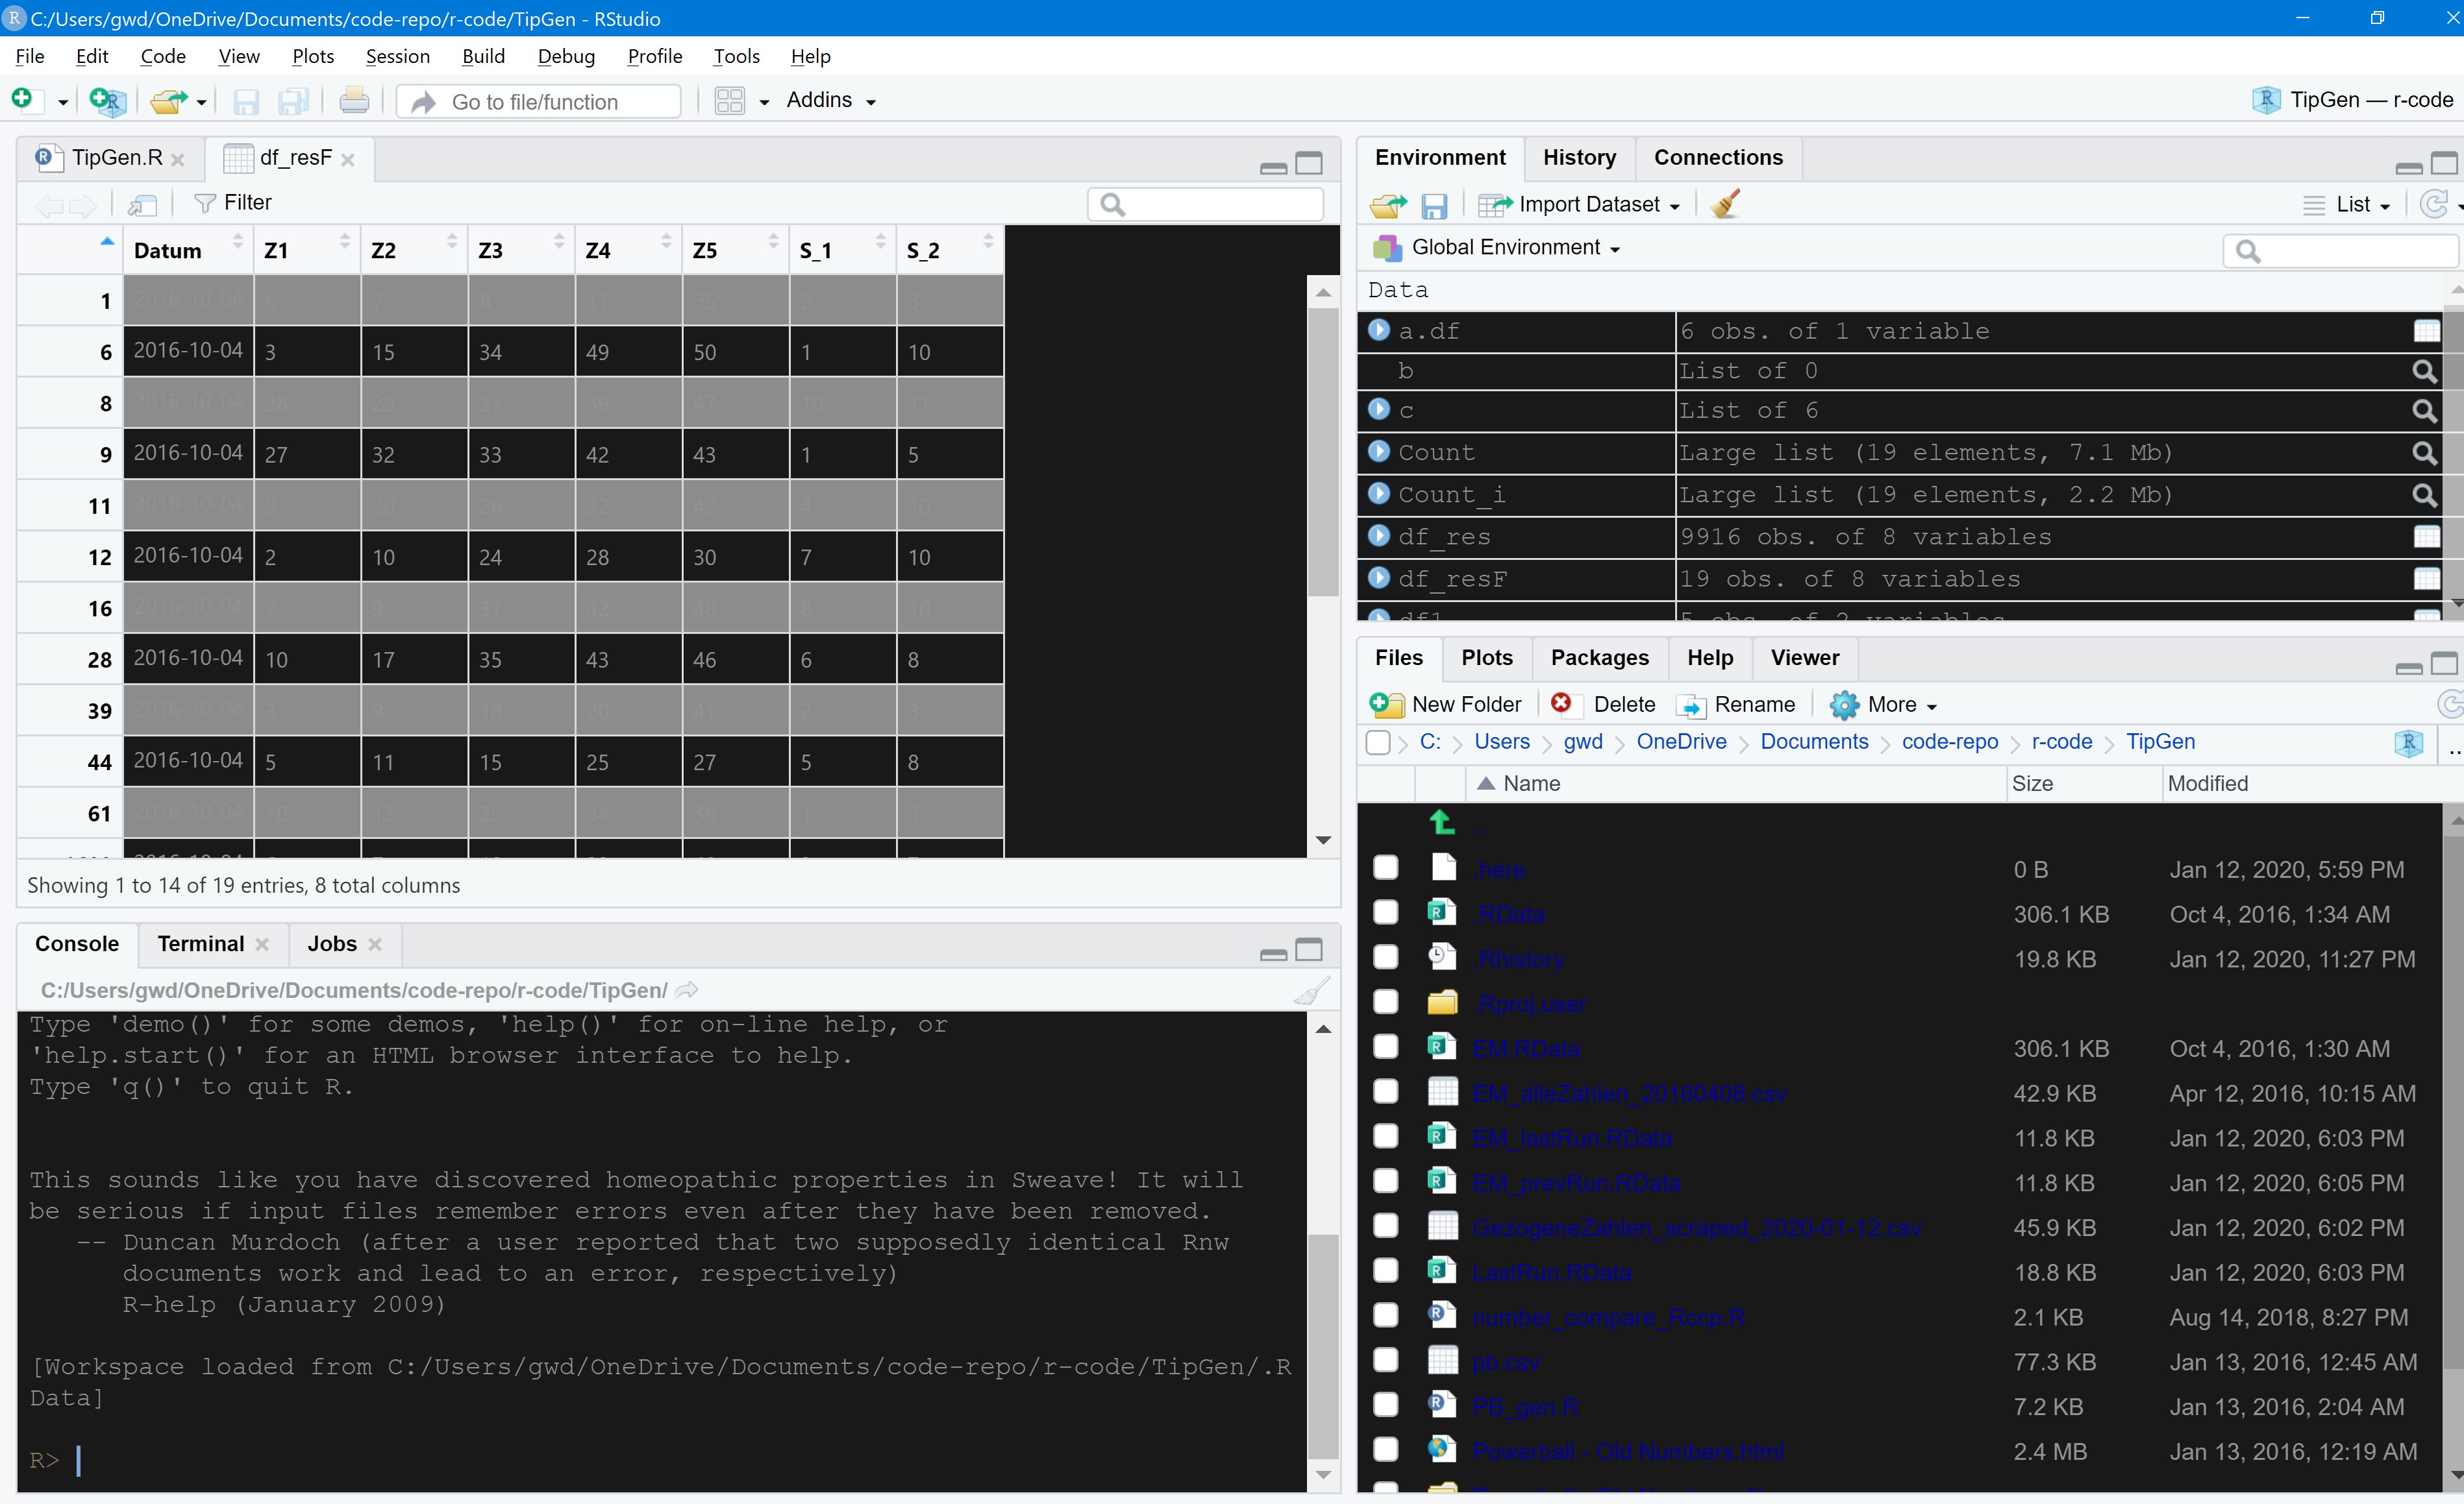Open the More dropdown in Files pane
This screenshot has width=2464, height=1504.
(1884, 705)
